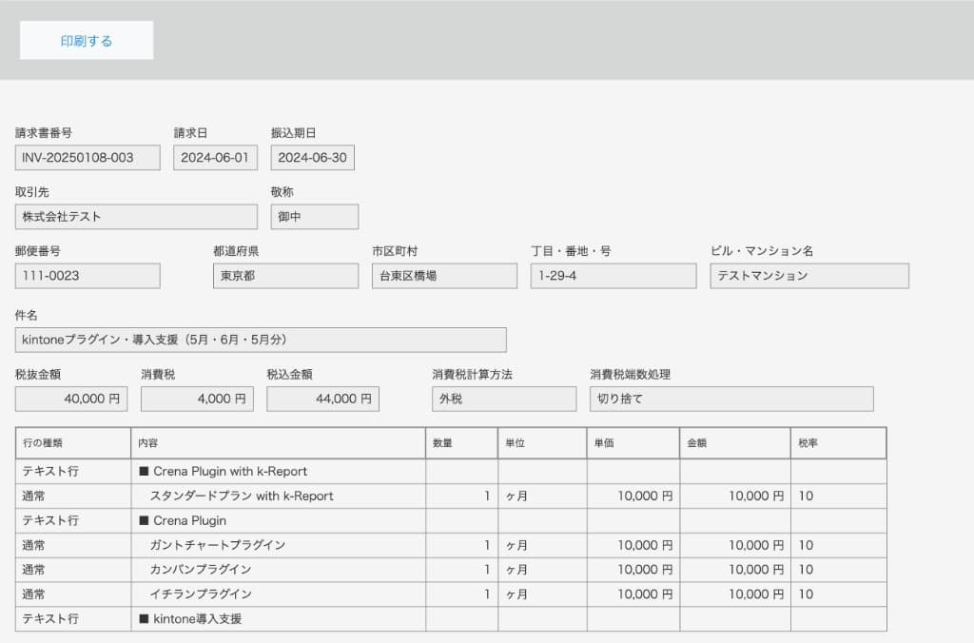
Task: Click the 税率 column header
Action: pos(839,443)
